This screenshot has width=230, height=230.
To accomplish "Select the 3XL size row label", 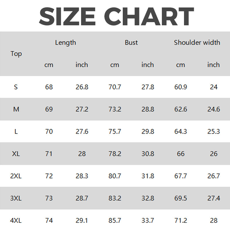I will pyautogui.click(x=16, y=198).
